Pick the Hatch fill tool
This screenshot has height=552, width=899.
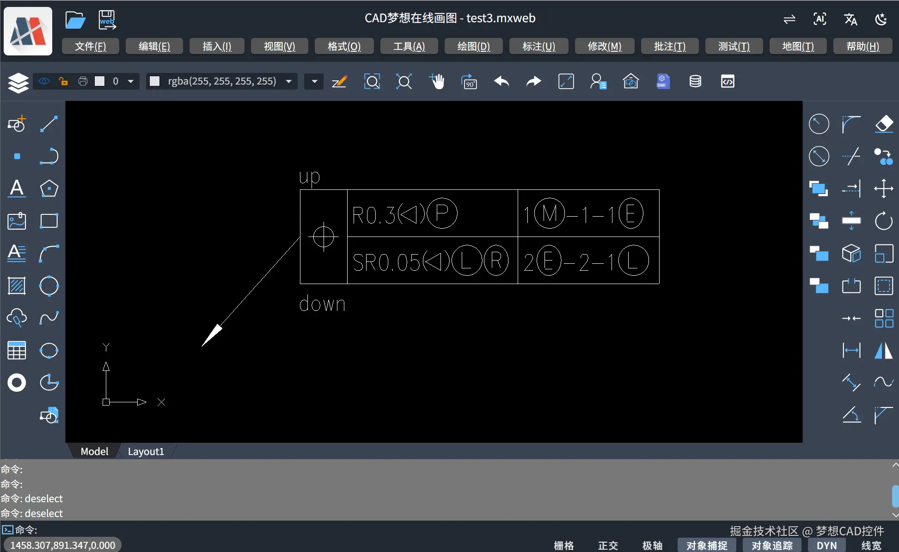[17, 285]
